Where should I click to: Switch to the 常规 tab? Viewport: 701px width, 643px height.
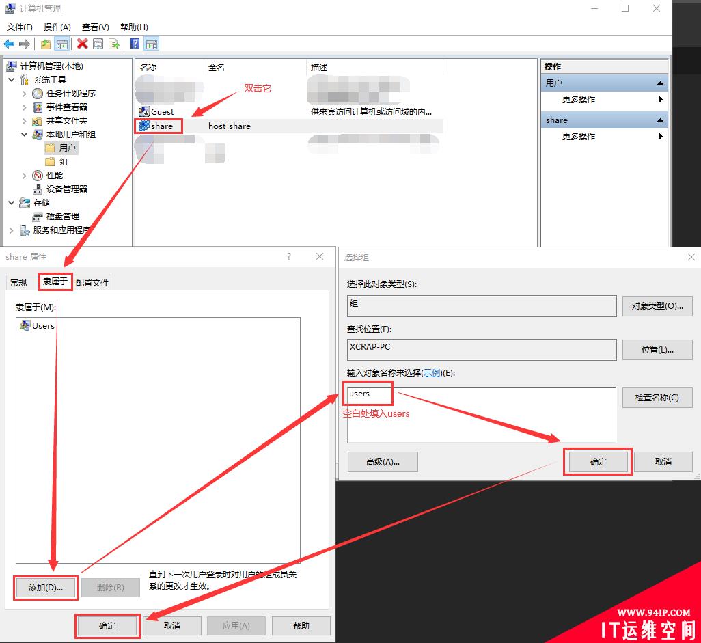[x=18, y=282]
